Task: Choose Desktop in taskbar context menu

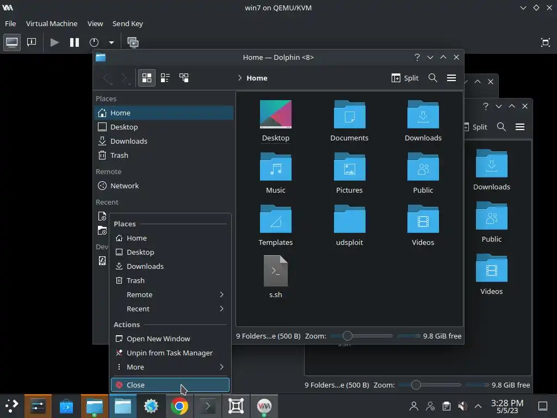Action: [170, 252]
